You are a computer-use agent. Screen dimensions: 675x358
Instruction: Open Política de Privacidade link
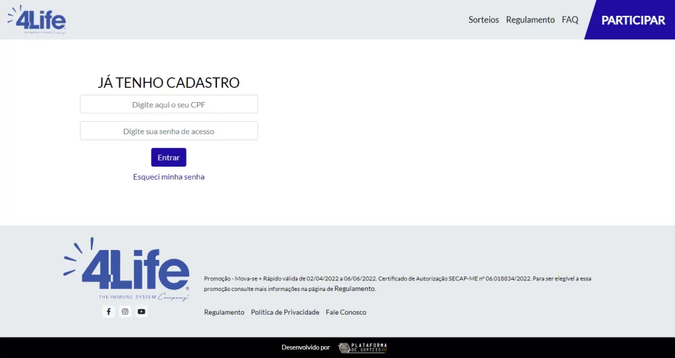tap(285, 312)
